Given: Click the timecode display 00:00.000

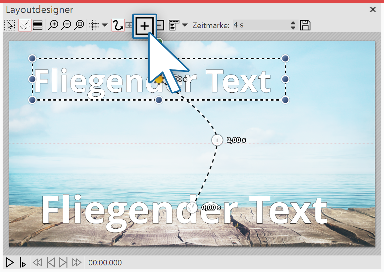Looking at the screenshot, I should [104, 262].
